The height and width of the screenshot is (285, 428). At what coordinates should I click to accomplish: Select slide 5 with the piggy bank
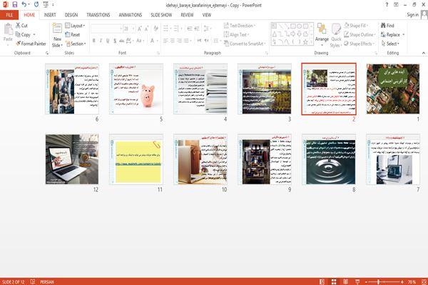tap(136, 89)
